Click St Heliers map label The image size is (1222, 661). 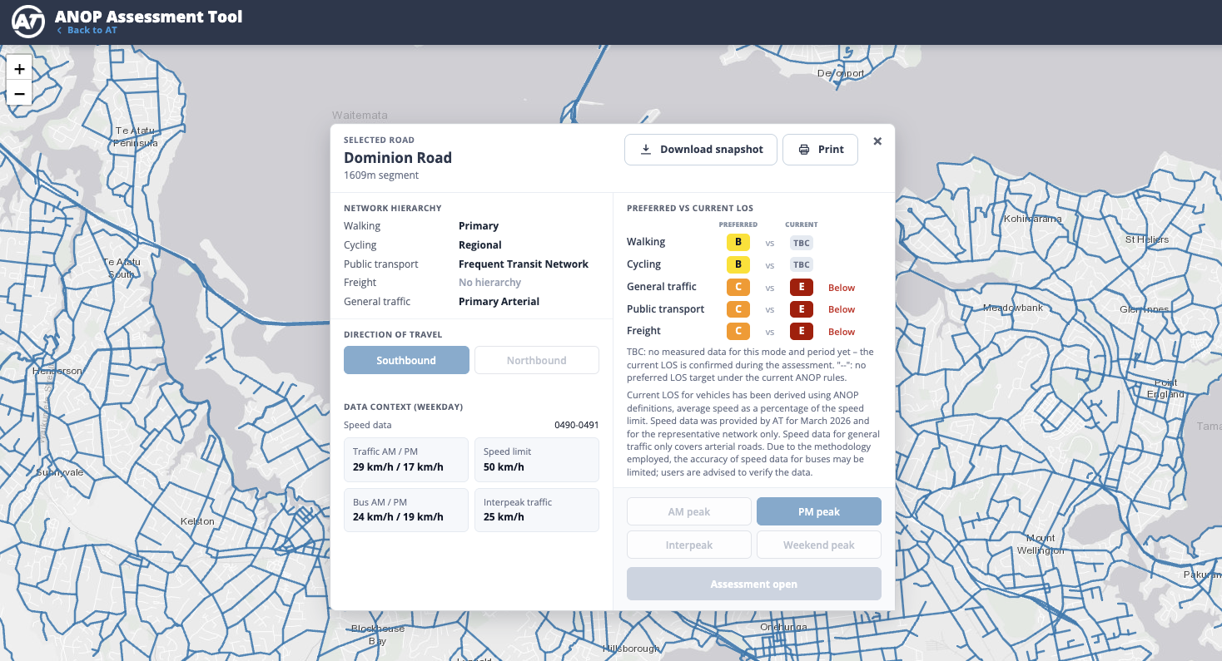1147,239
